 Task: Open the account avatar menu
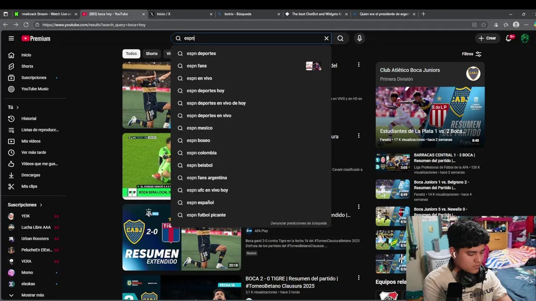pos(525,38)
